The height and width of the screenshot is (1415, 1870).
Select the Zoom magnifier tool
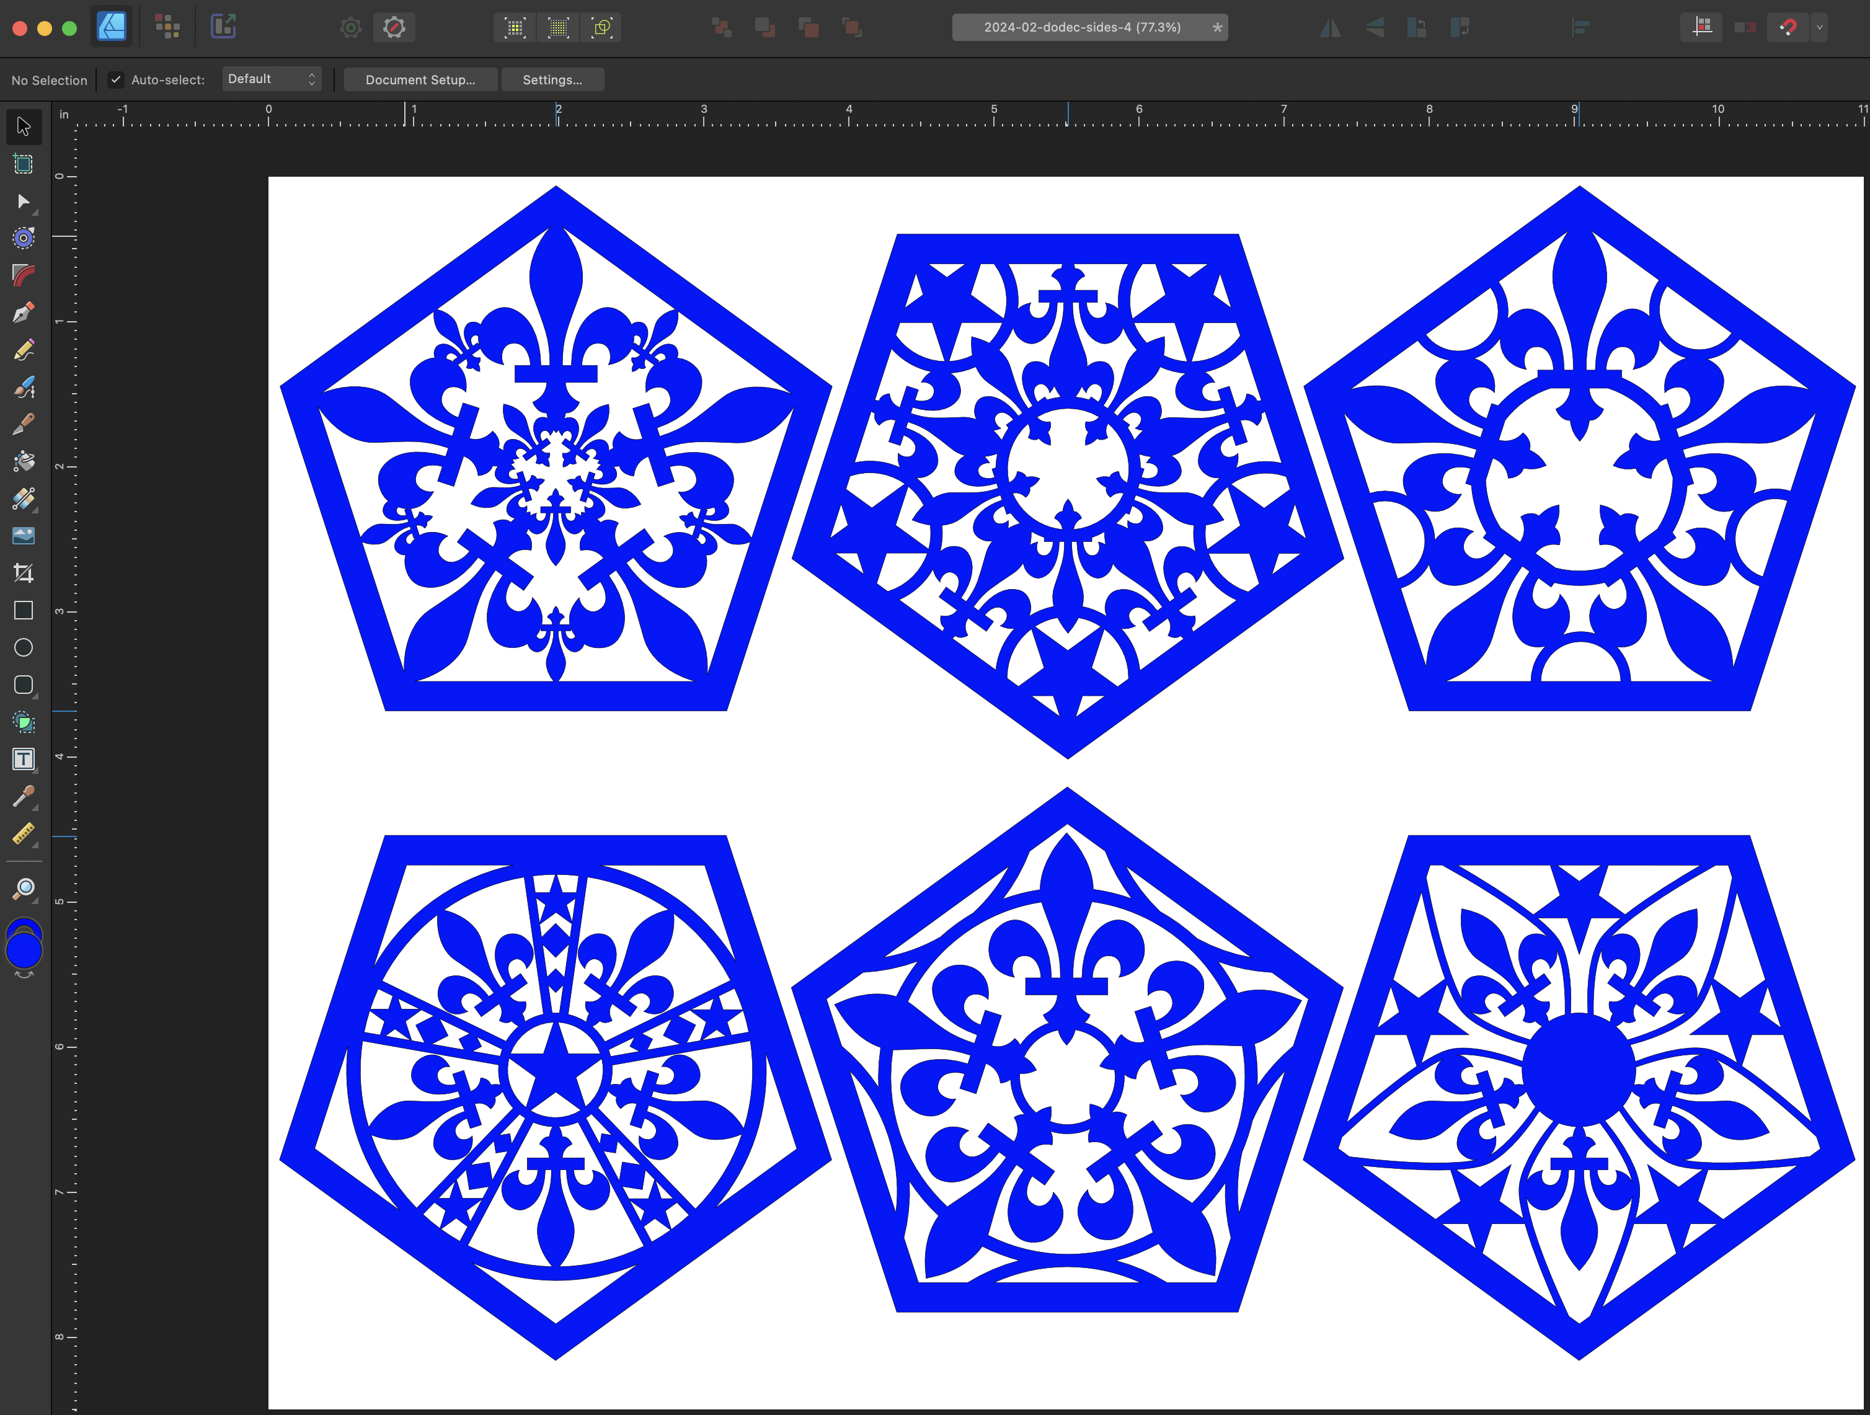[x=24, y=889]
